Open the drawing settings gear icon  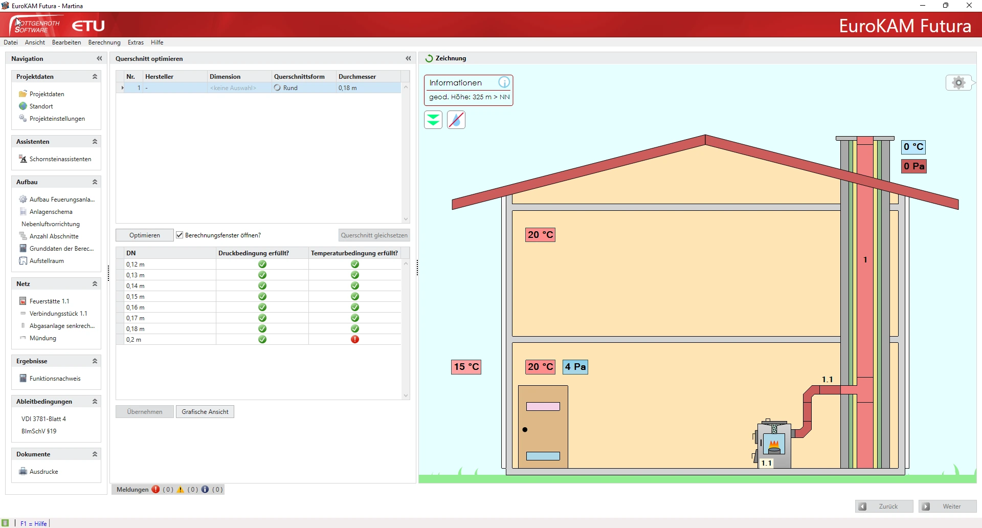[958, 83]
